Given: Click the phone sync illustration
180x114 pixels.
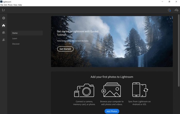Looking at the screenshot, I should tap(140, 90).
